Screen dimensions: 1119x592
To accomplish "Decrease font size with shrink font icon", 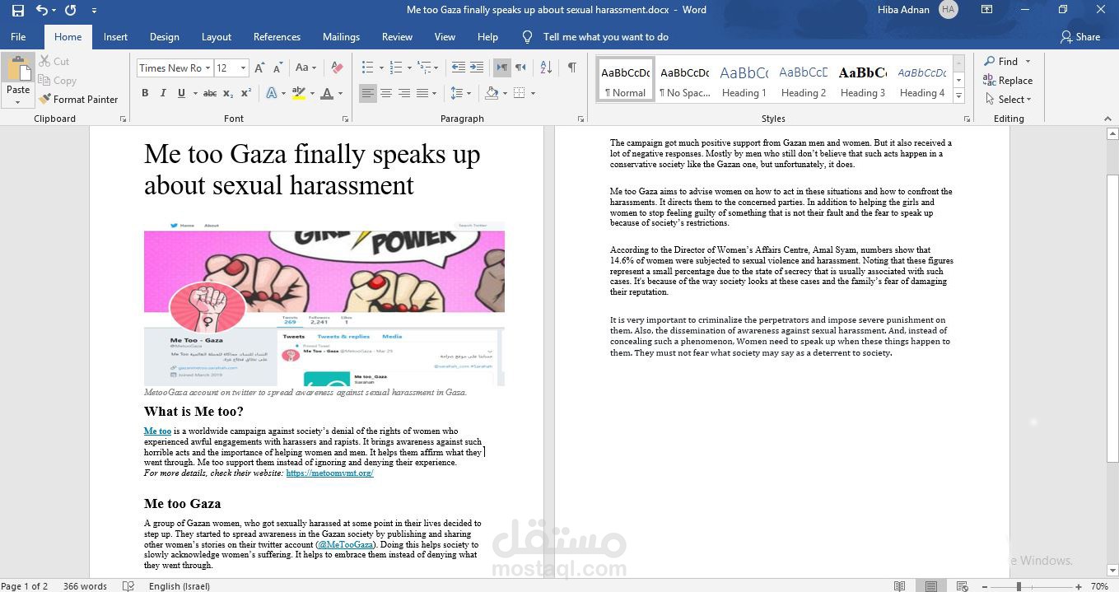I will pos(277,68).
